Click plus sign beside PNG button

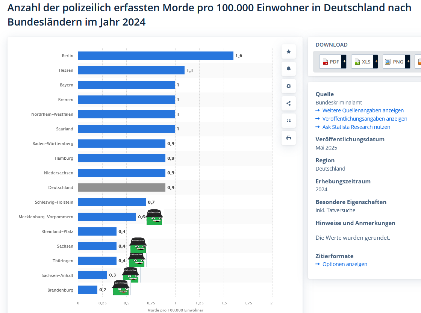click(408, 62)
